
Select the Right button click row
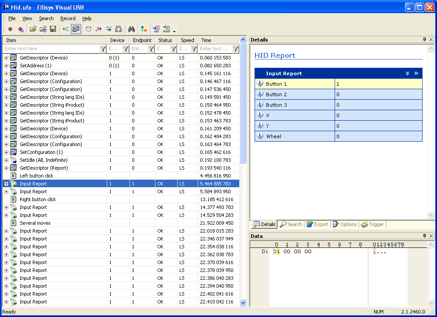[x=38, y=199]
